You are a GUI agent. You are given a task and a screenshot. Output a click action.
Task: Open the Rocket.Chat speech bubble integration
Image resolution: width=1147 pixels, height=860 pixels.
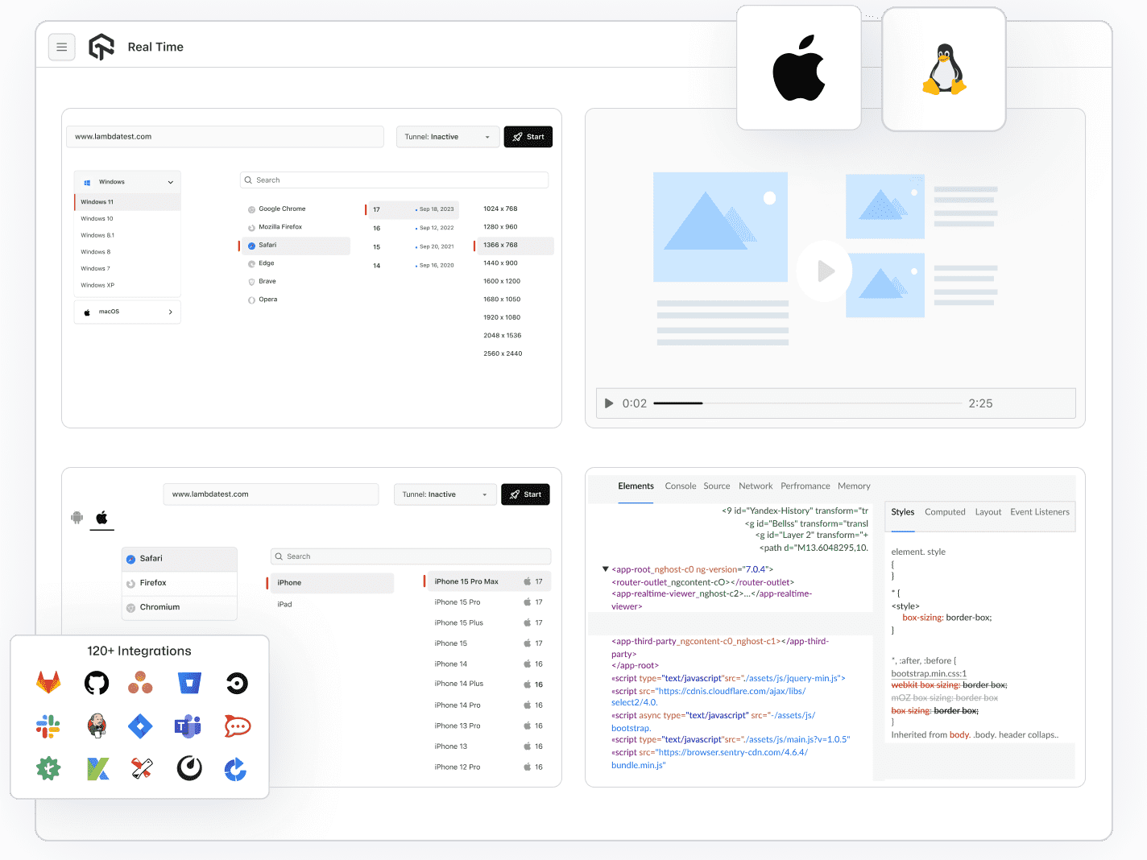[x=238, y=726]
